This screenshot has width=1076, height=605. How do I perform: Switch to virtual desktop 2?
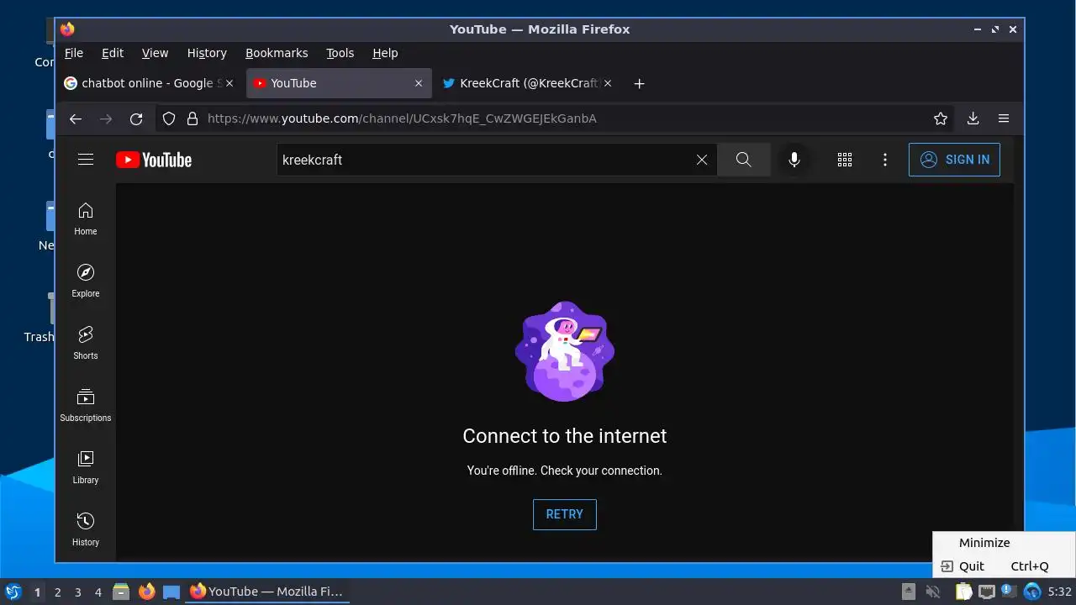tap(58, 592)
